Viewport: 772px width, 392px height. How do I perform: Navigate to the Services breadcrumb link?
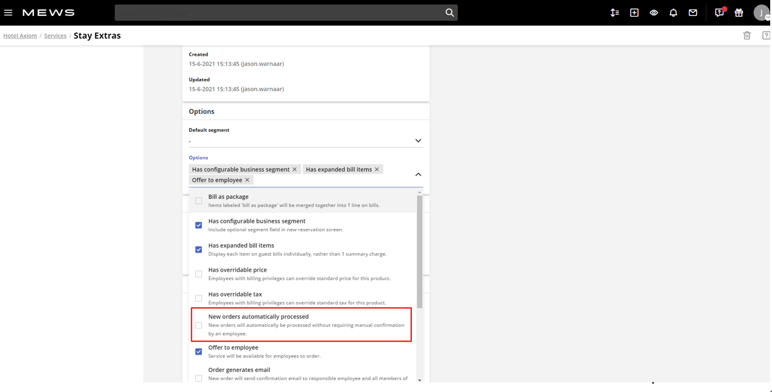55,35
